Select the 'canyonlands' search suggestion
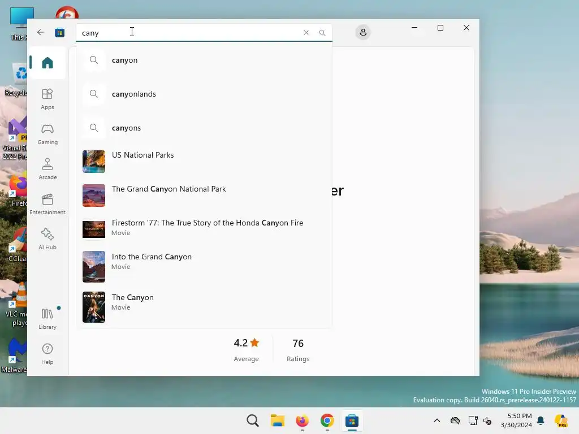 (204, 94)
